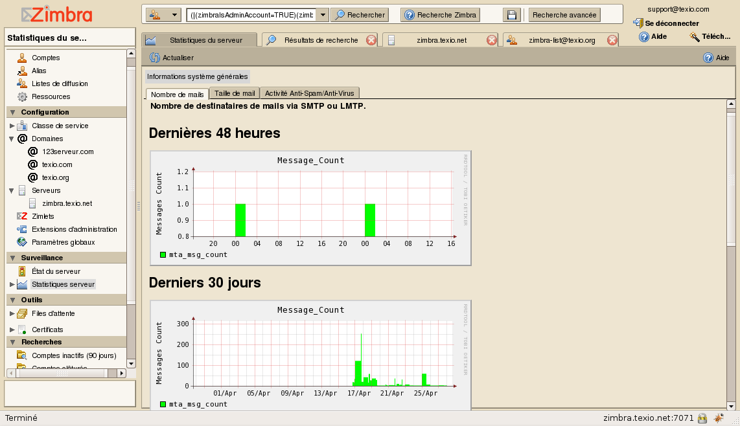740x426 pixels.
Task: Close the zimbra-list@texio.org tab
Action: click(612, 40)
